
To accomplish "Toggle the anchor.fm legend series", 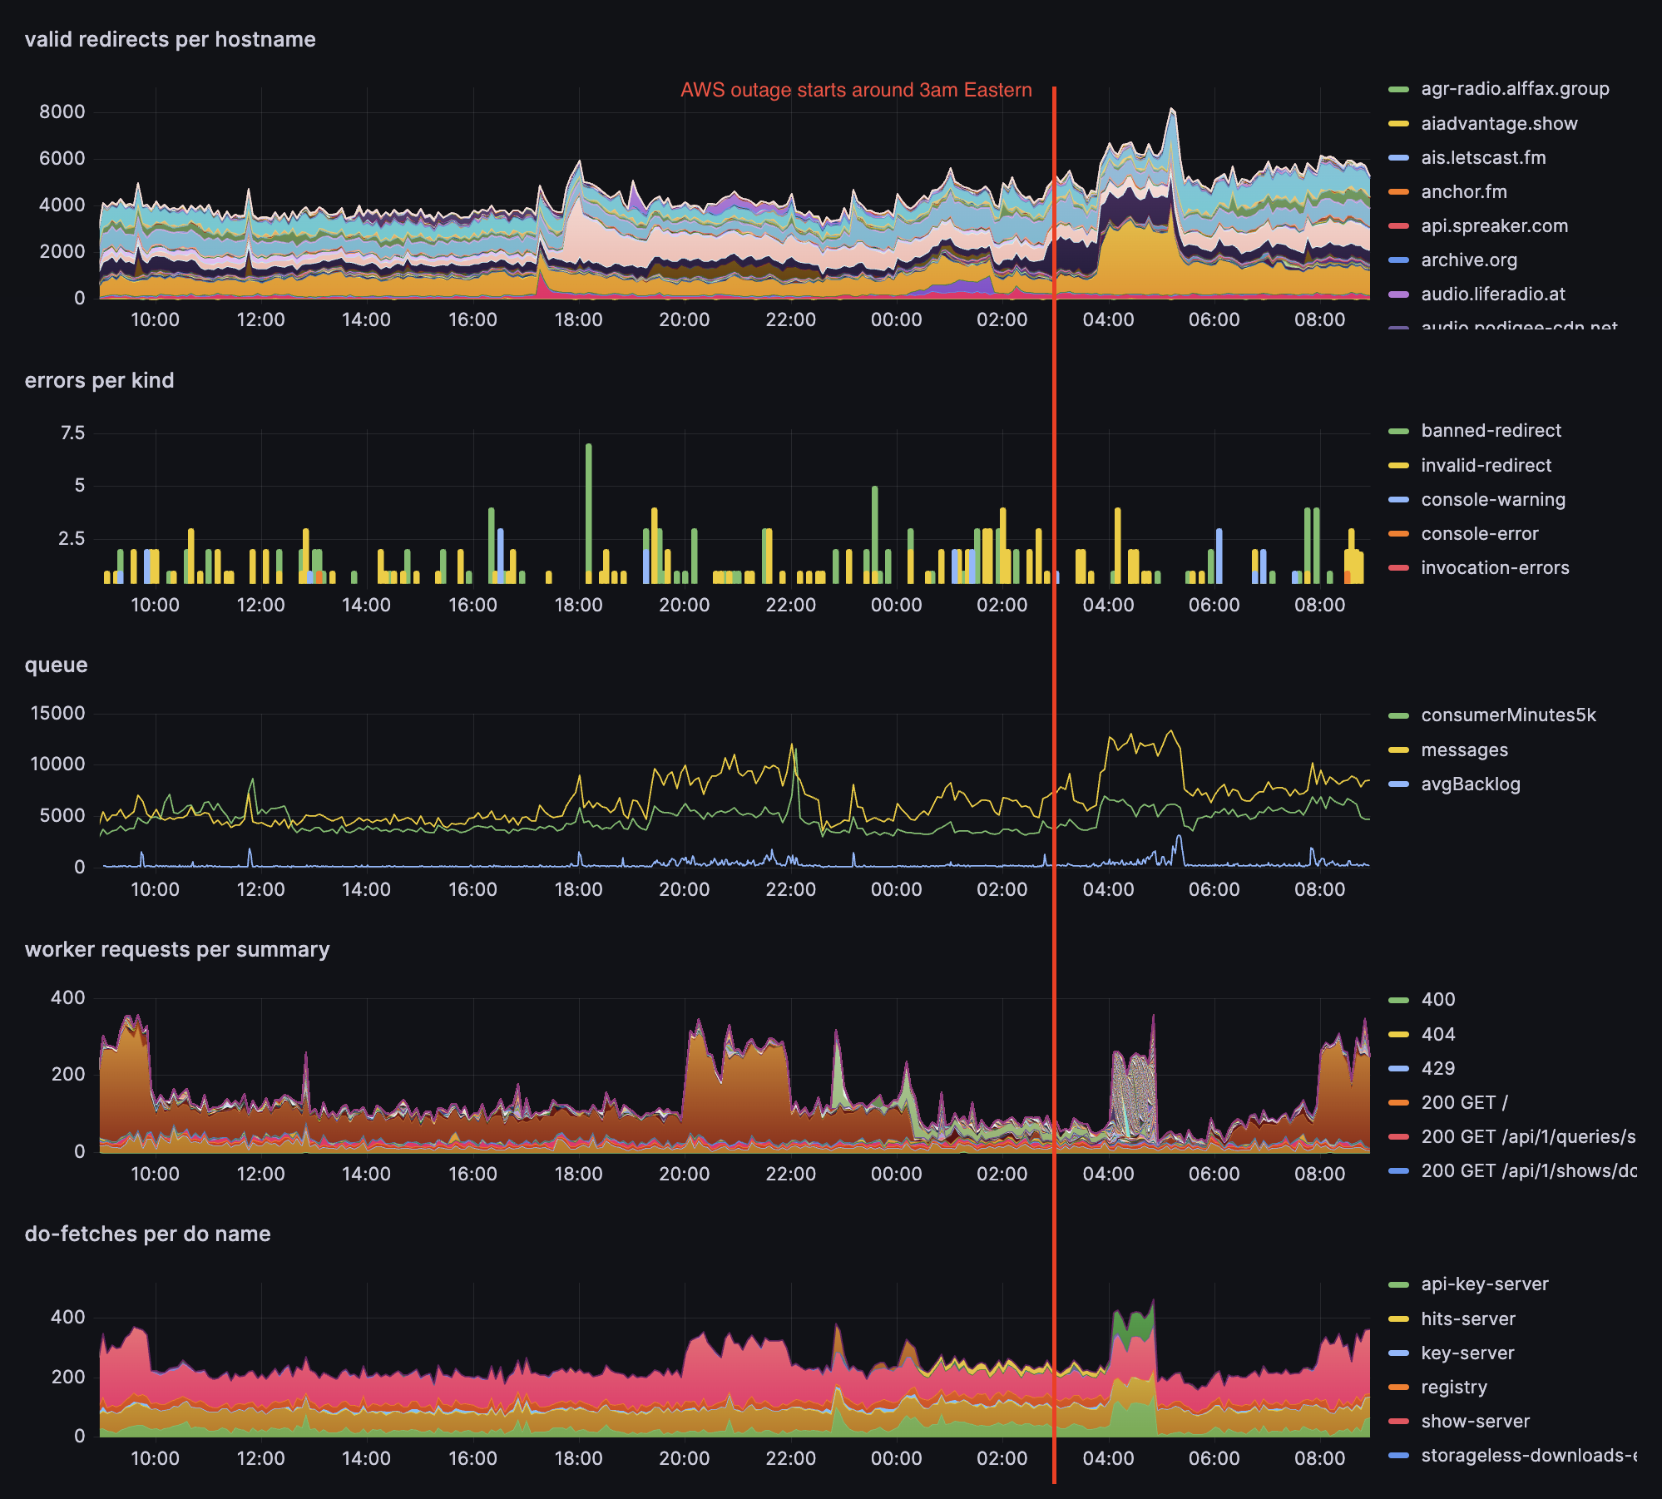I will (1463, 192).
